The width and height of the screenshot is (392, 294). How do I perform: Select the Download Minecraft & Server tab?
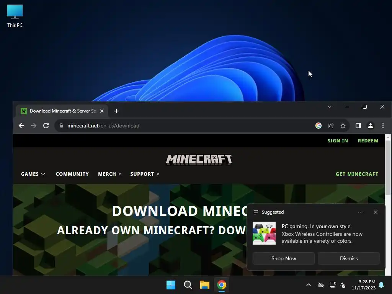[x=62, y=111]
